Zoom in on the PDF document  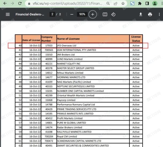click(93, 14)
